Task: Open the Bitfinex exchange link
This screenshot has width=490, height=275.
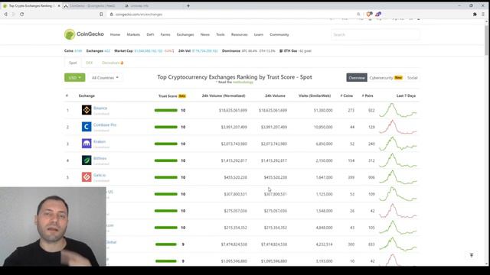Action: (x=100, y=158)
